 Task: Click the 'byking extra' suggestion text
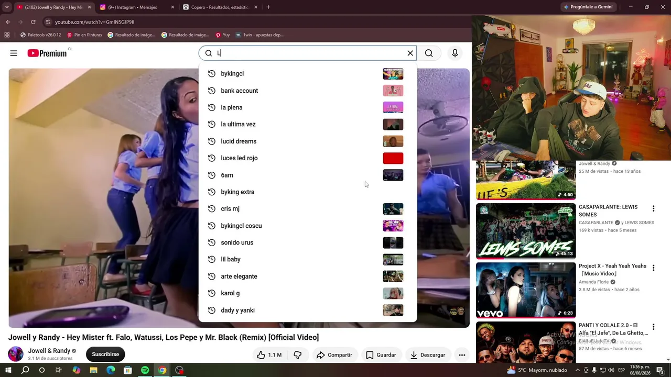tap(237, 192)
